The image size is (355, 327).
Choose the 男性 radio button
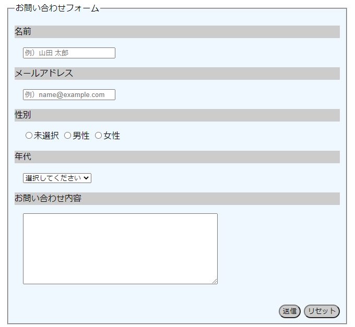pyautogui.click(x=67, y=136)
